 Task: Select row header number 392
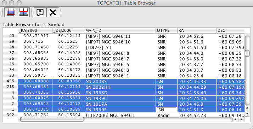pyautogui.click(x=10, y=115)
